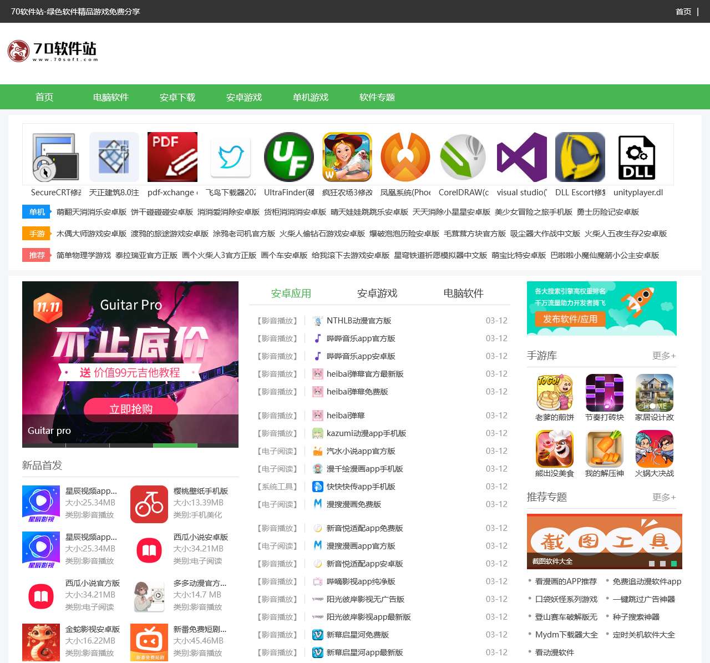Open the UltraFinder green UF icon
Image resolution: width=710 pixels, height=663 pixels.
pos(289,157)
